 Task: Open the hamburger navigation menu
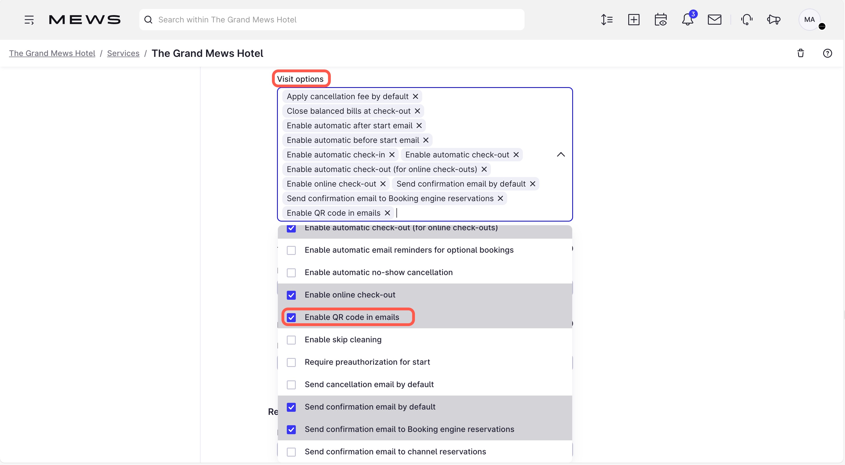[x=29, y=20]
